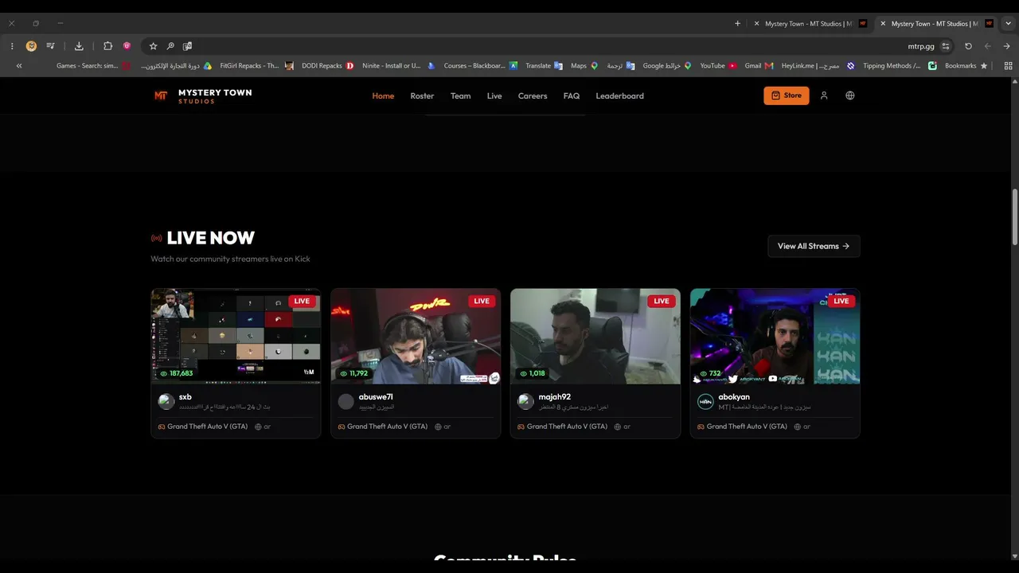The image size is (1019, 573).
Task: Click the LIVE badge on majah92's stream
Action: click(661, 301)
